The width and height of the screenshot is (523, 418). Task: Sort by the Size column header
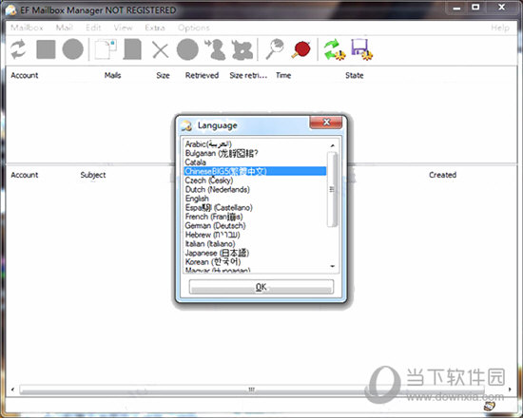(x=163, y=75)
